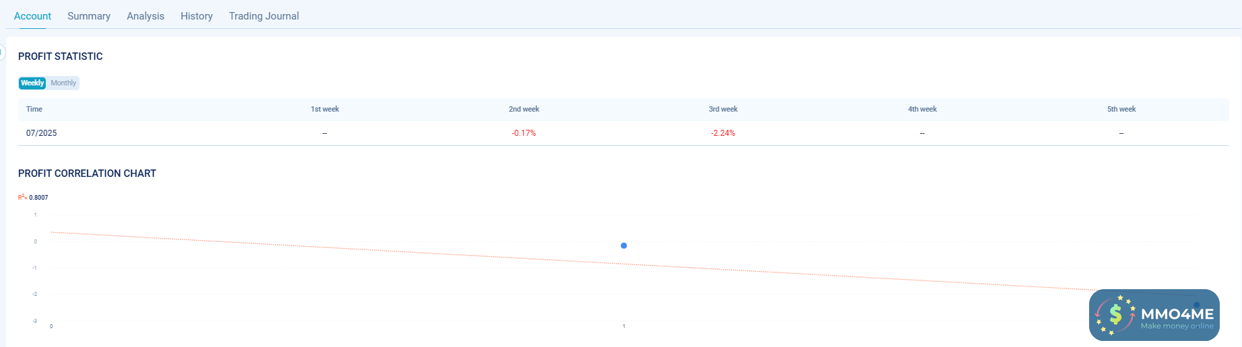Switch to the Summary tab
Screen dimensions: 1242x347
tap(89, 16)
